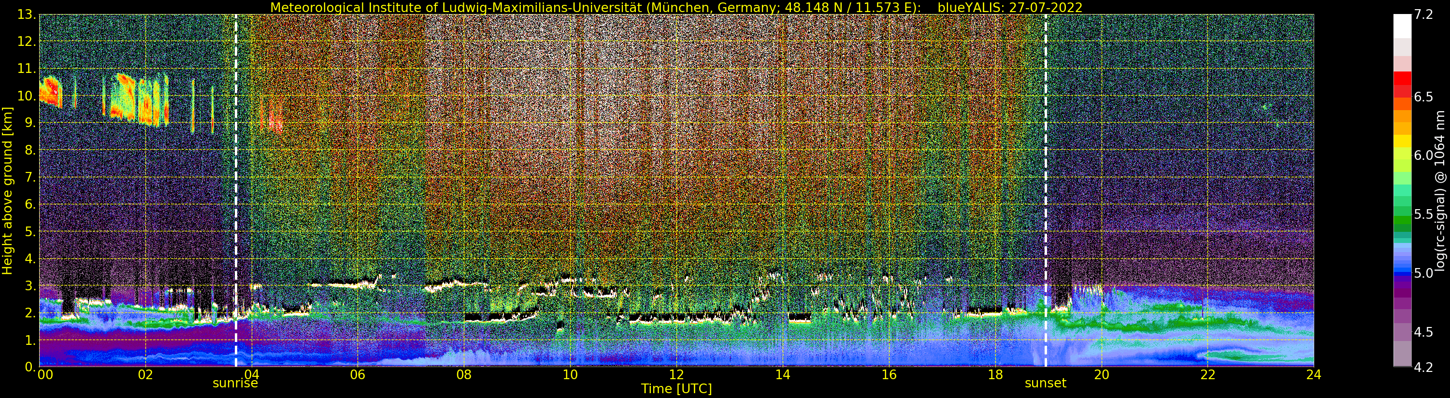
Task: Click the height axis tick '1.'
Action: click(x=29, y=340)
